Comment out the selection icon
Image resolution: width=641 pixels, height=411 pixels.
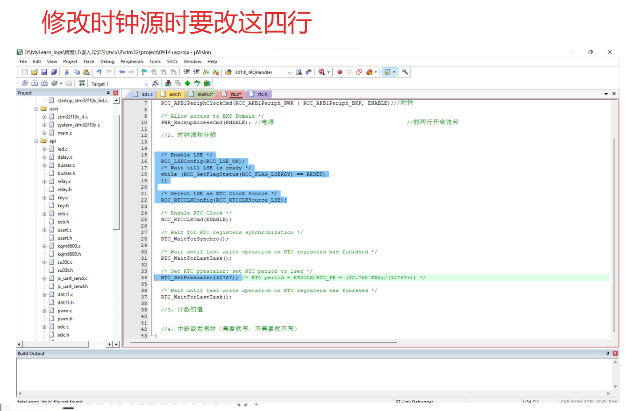tap(206, 72)
